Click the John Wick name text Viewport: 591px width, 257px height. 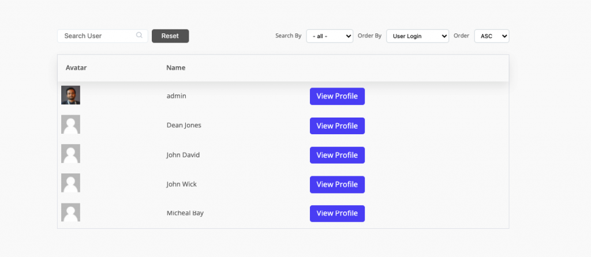(x=181, y=184)
